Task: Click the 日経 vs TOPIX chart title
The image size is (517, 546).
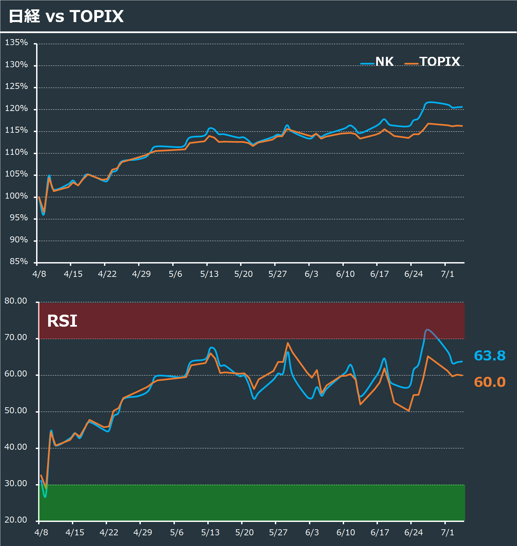Action: [66, 16]
